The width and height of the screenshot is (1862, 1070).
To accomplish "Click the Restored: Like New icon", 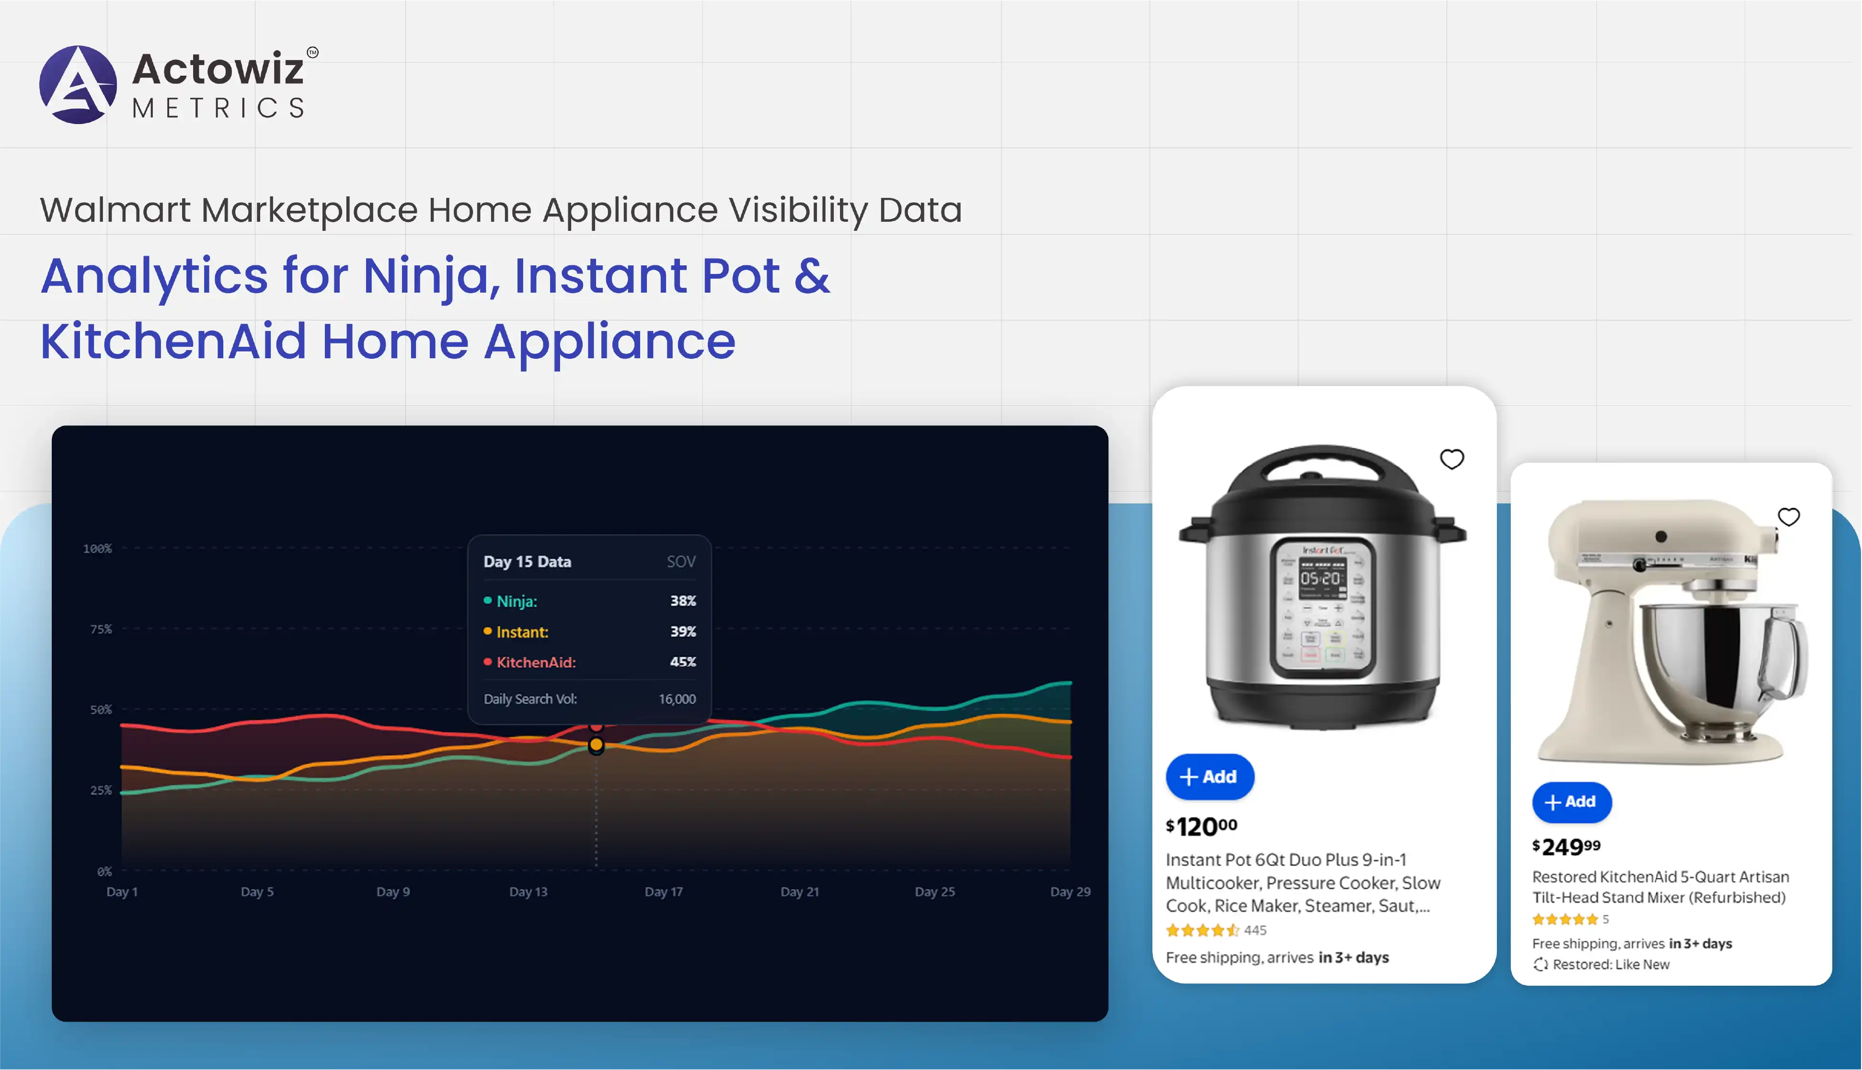I will pos(1541,965).
